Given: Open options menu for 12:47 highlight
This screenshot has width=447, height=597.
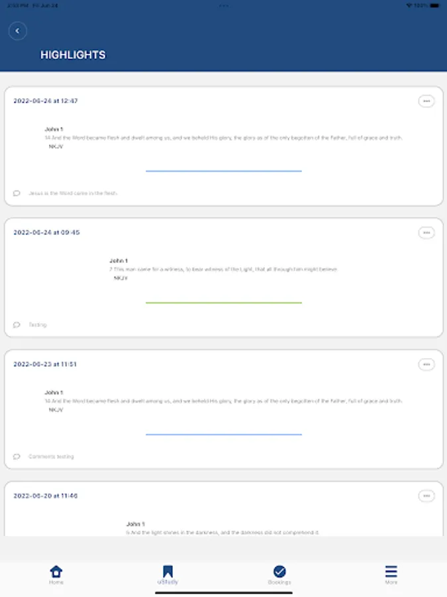Looking at the screenshot, I should point(426,101).
